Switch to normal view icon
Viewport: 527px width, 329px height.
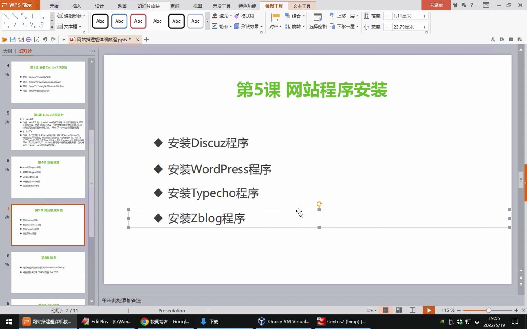click(x=385, y=310)
